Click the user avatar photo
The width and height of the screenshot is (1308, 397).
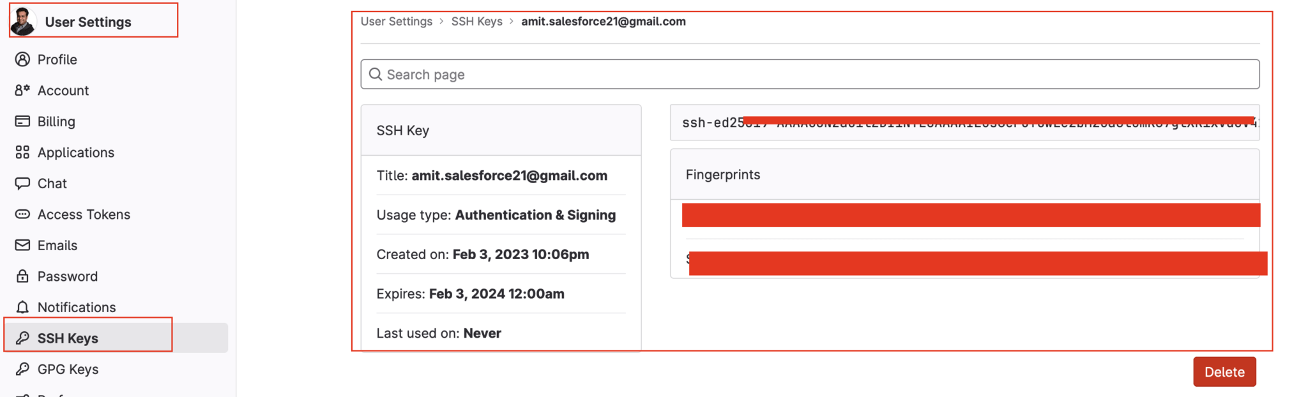23,21
